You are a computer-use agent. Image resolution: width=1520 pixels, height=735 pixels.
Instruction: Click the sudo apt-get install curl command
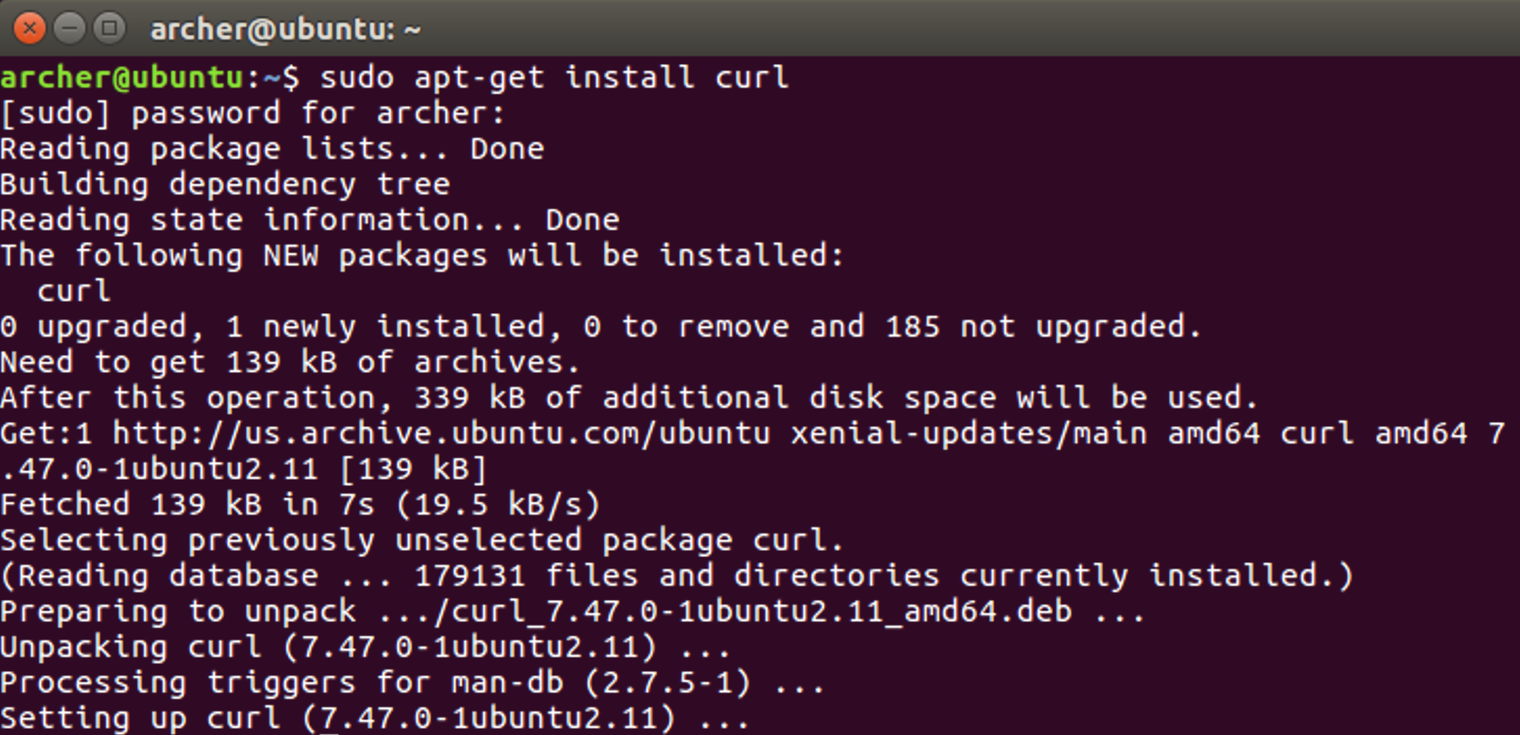[x=555, y=77]
